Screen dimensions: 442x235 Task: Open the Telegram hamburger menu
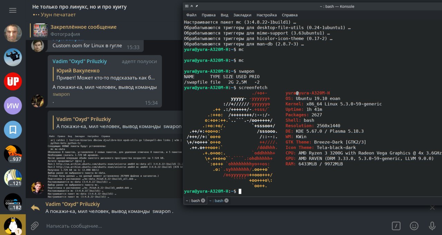13,10
